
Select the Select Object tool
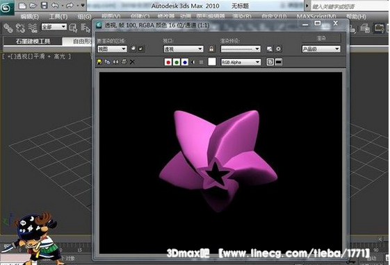coord(74,28)
